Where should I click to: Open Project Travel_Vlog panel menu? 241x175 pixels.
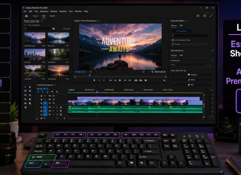pyautogui.click(x=42, y=21)
